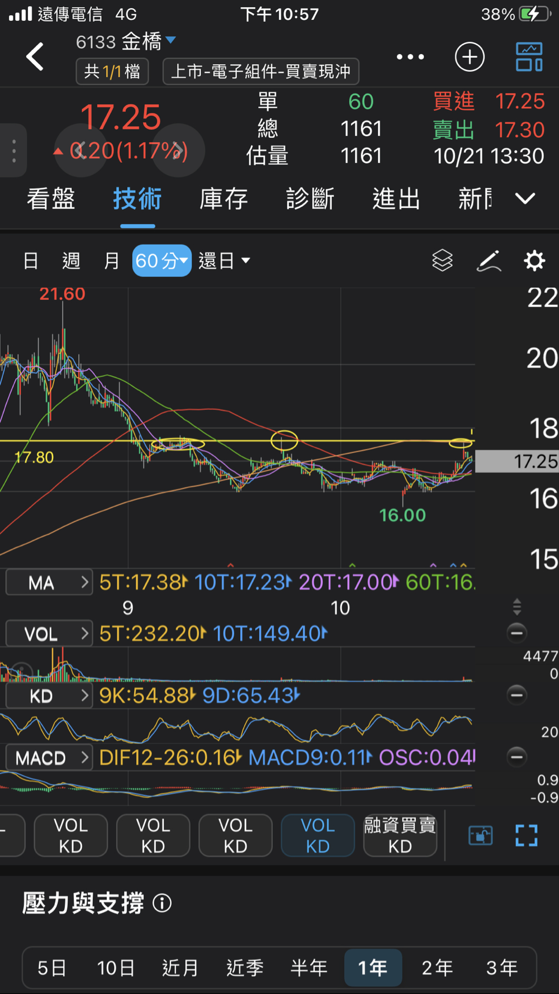Tap the 上市-電子組件-買賣現沖 category tag
559x994 pixels.
coord(261,71)
